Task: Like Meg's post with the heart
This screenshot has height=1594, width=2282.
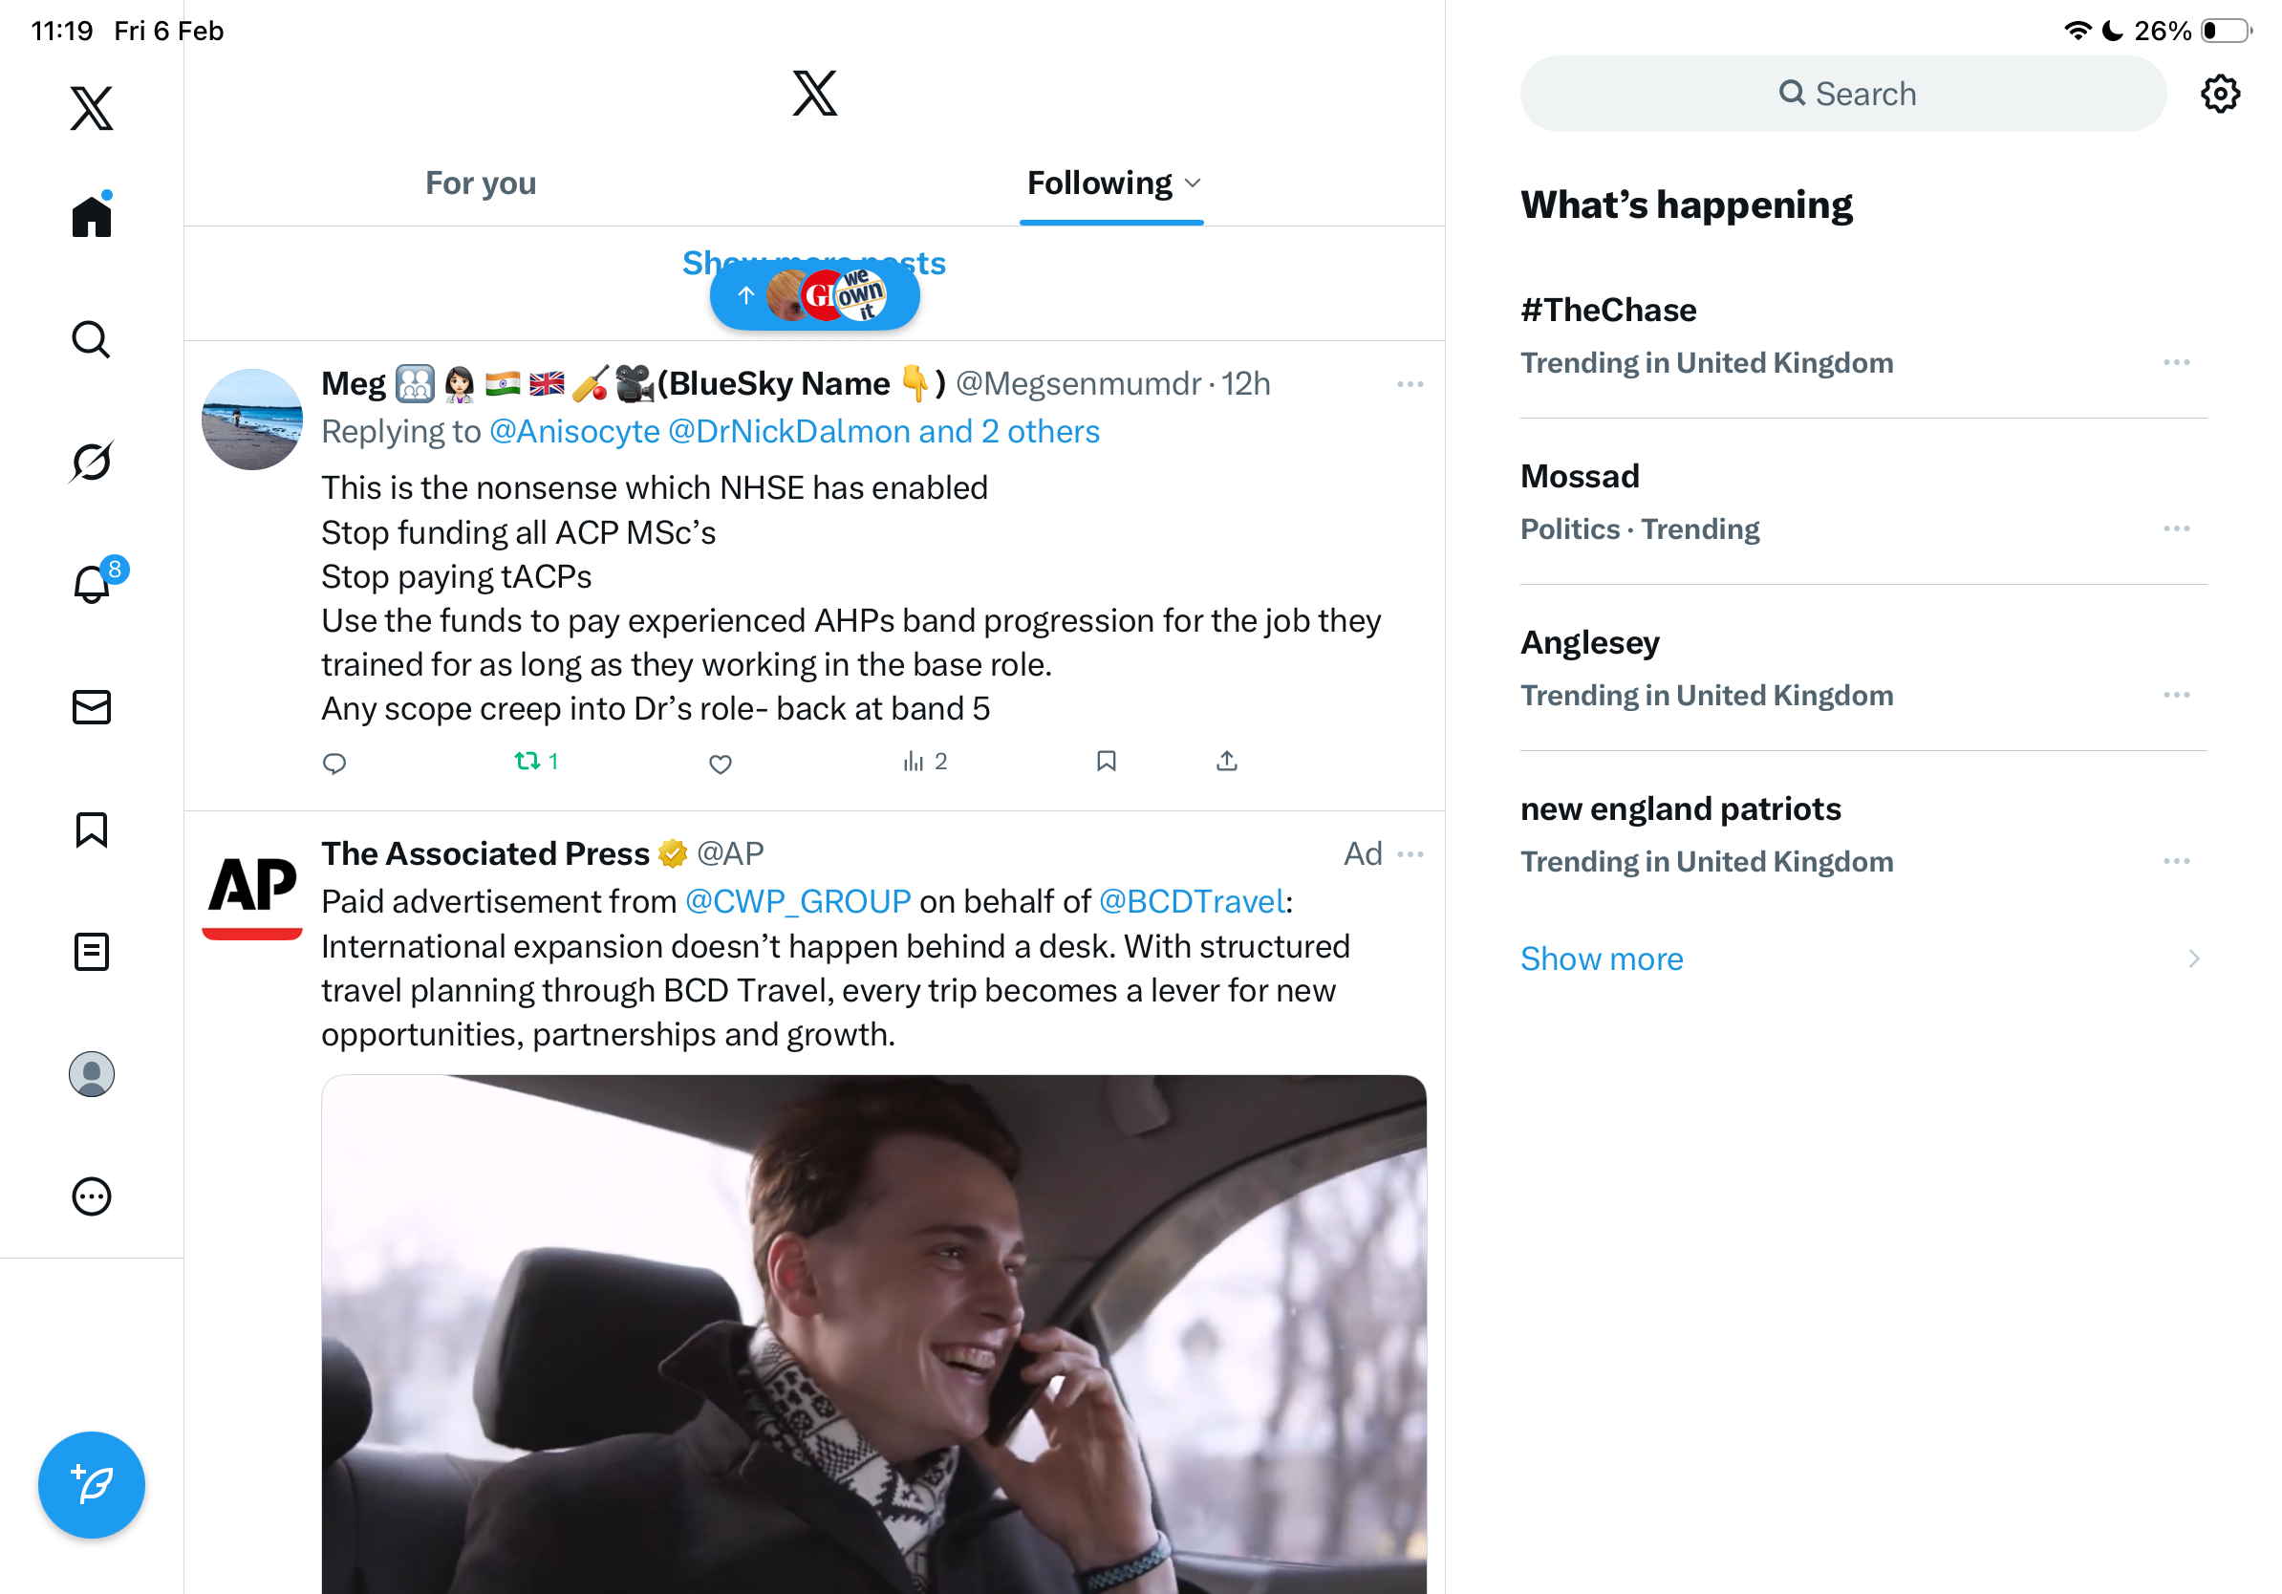Action: [720, 763]
